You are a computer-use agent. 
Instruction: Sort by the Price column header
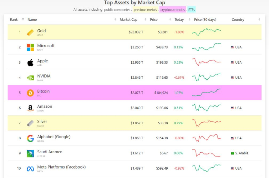coord(154,20)
